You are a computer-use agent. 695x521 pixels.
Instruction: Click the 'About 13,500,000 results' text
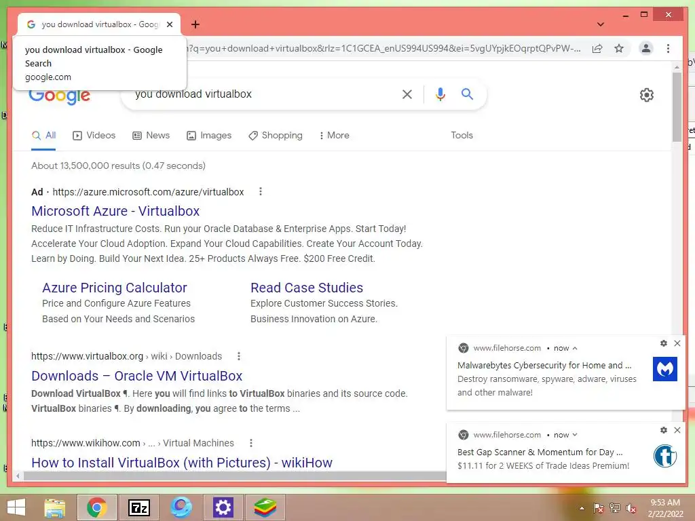(x=118, y=166)
